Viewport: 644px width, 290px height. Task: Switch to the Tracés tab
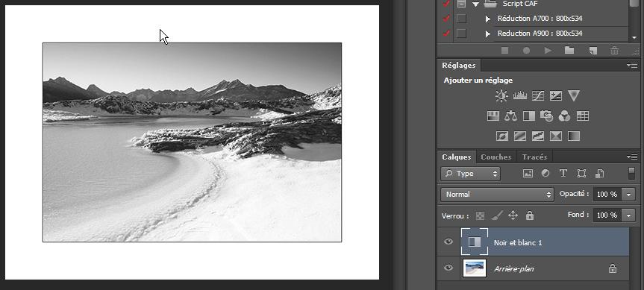(535, 157)
